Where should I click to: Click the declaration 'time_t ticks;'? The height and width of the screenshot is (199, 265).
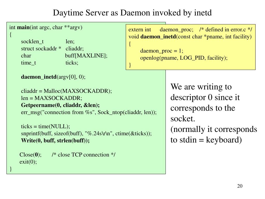[x=49, y=63]
